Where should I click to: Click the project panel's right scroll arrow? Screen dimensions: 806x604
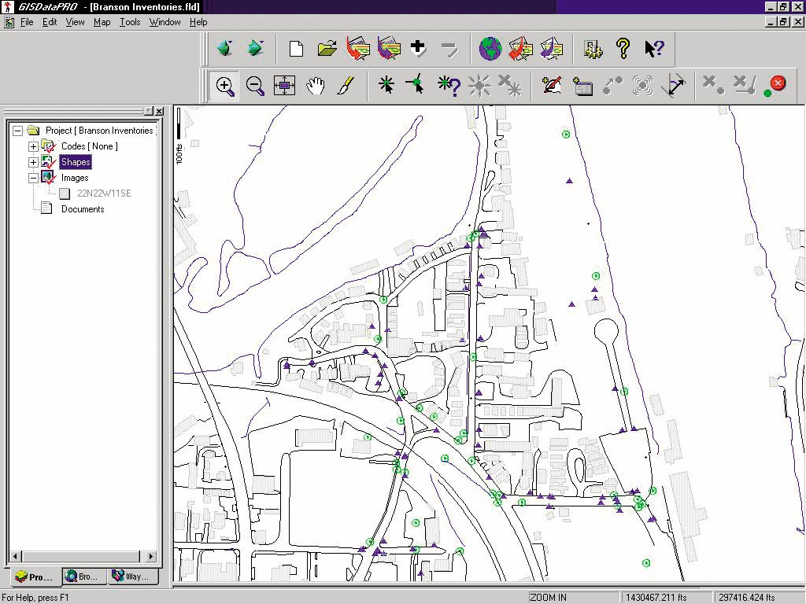(152, 557)
